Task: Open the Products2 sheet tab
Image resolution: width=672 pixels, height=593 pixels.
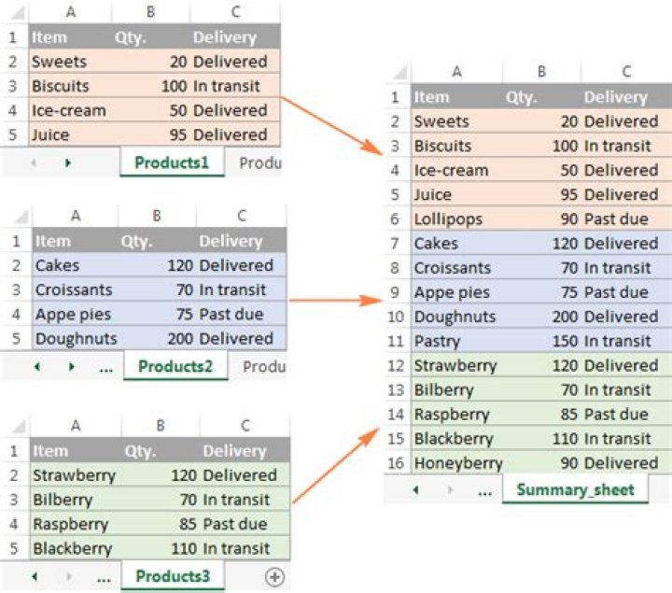Action: click(175, 367)
